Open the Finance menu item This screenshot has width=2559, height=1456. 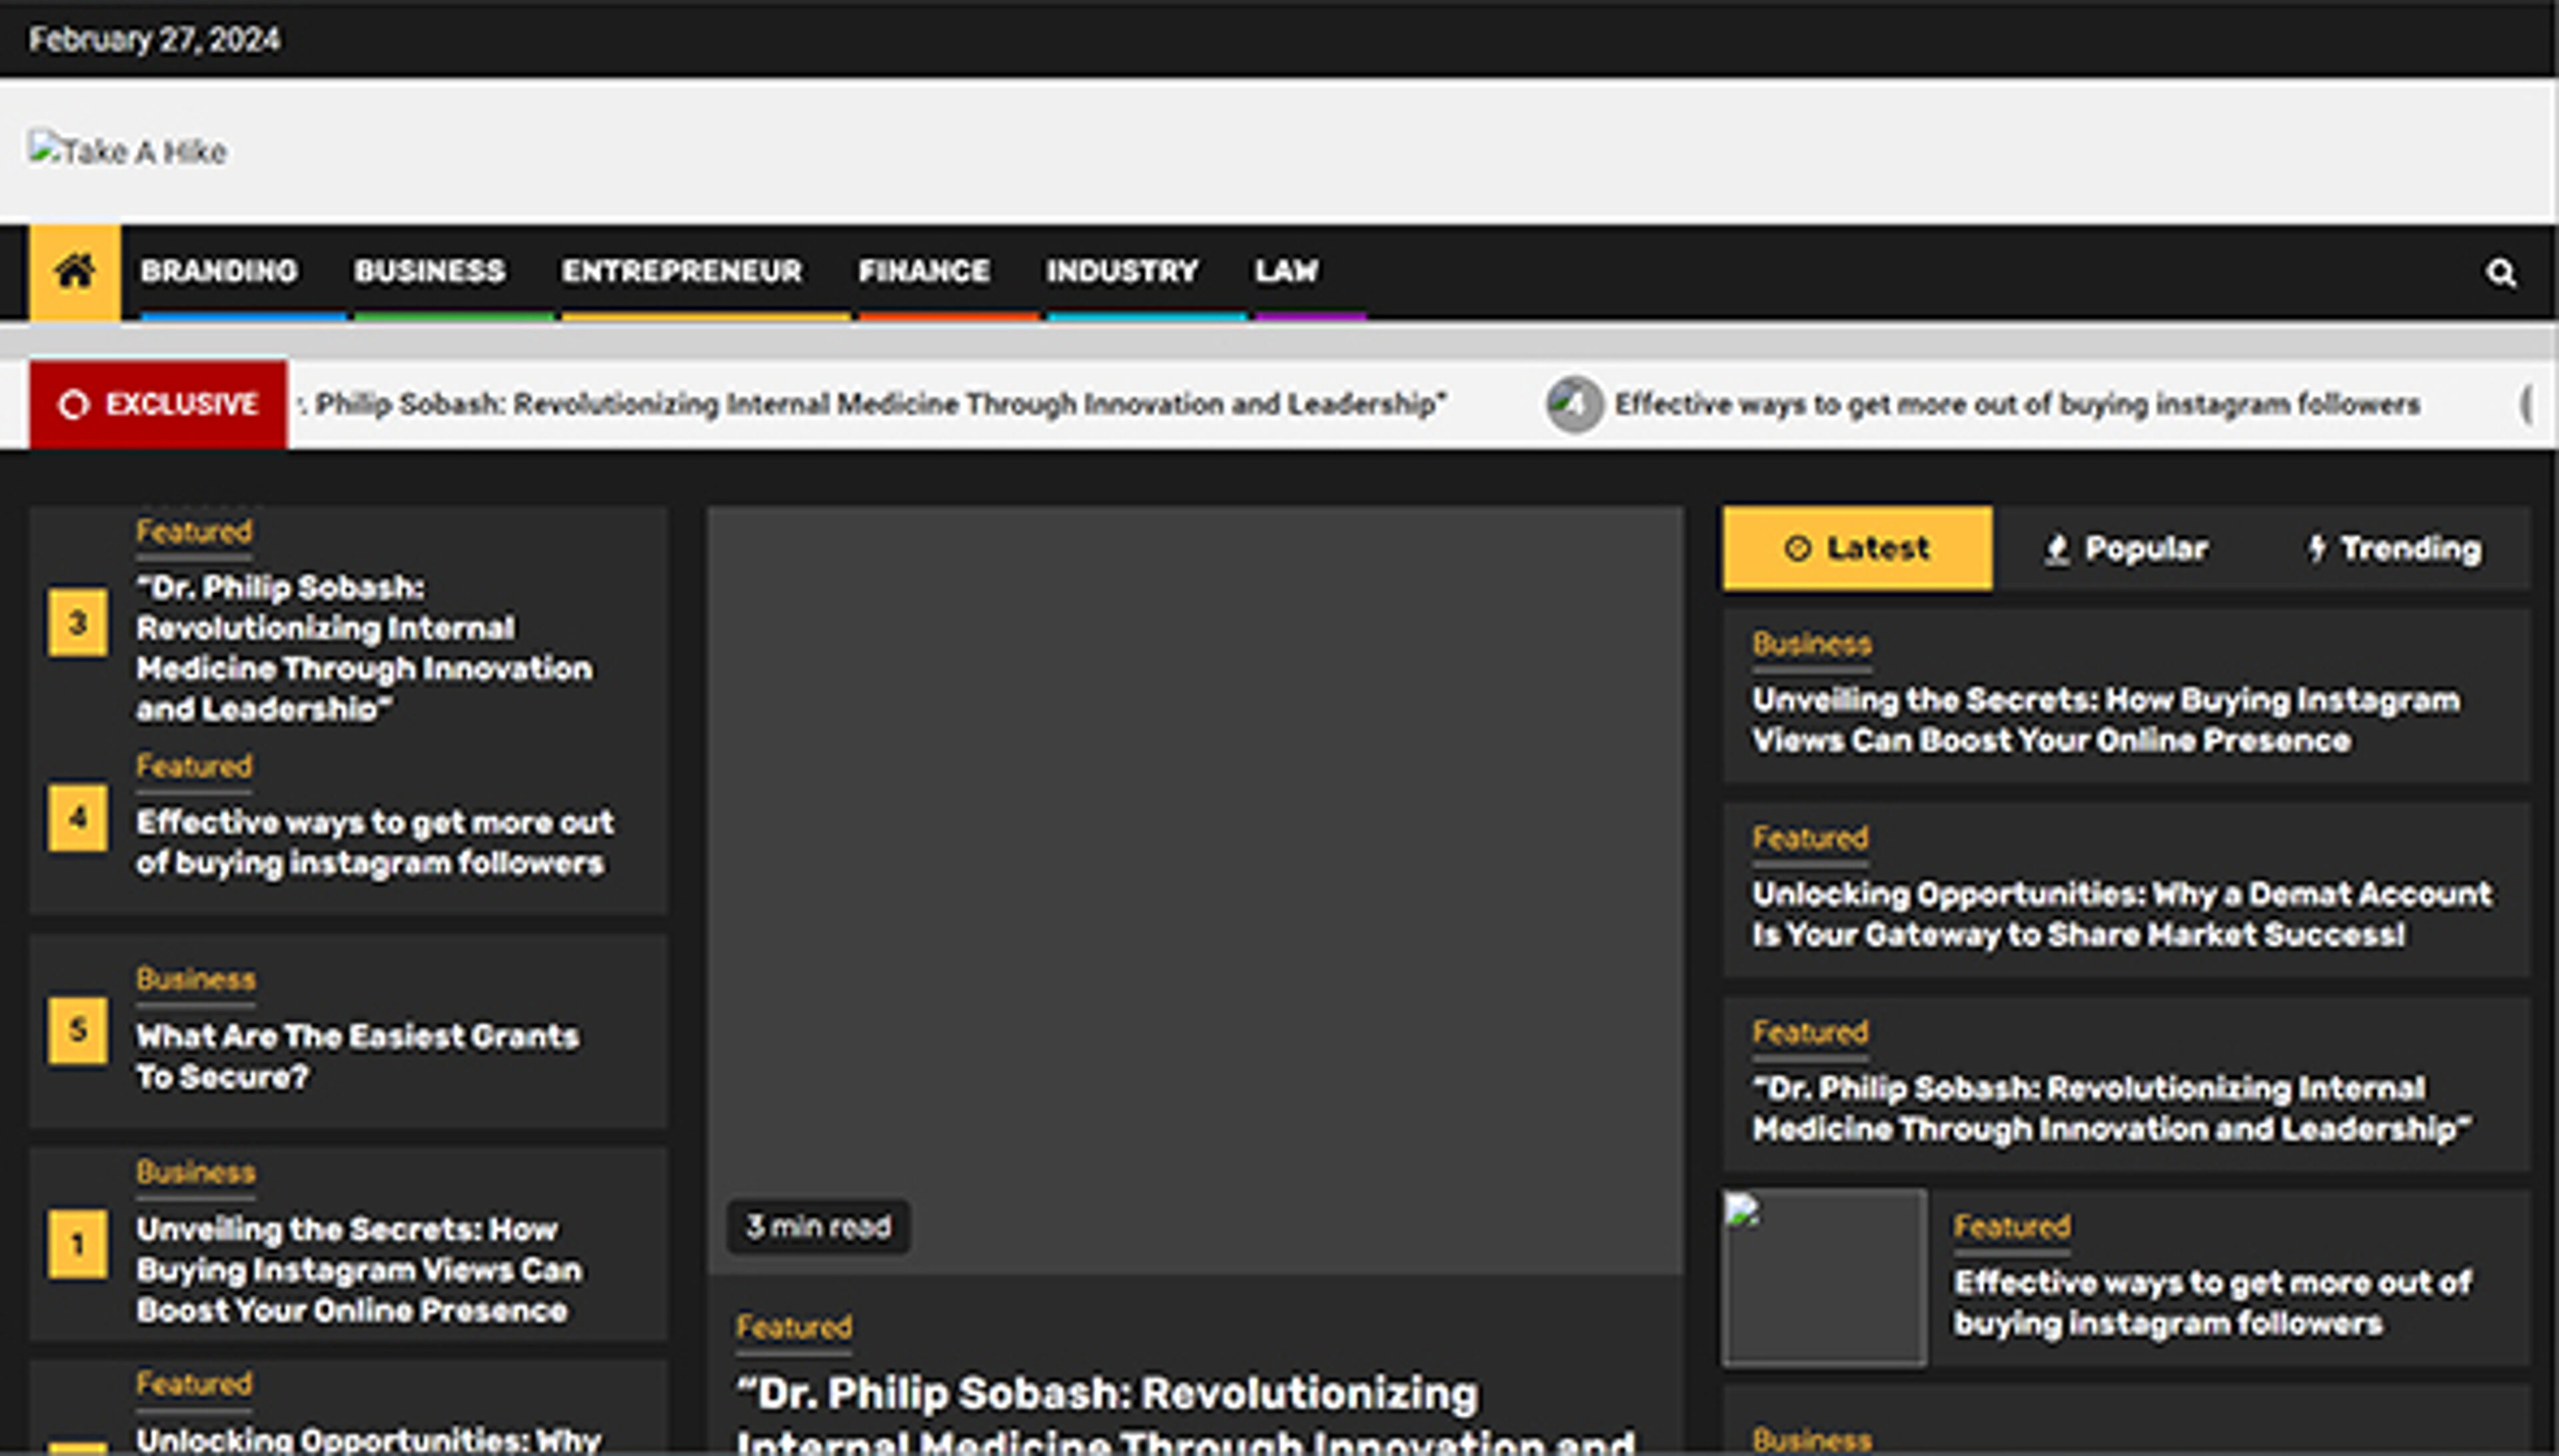point(924,271)
